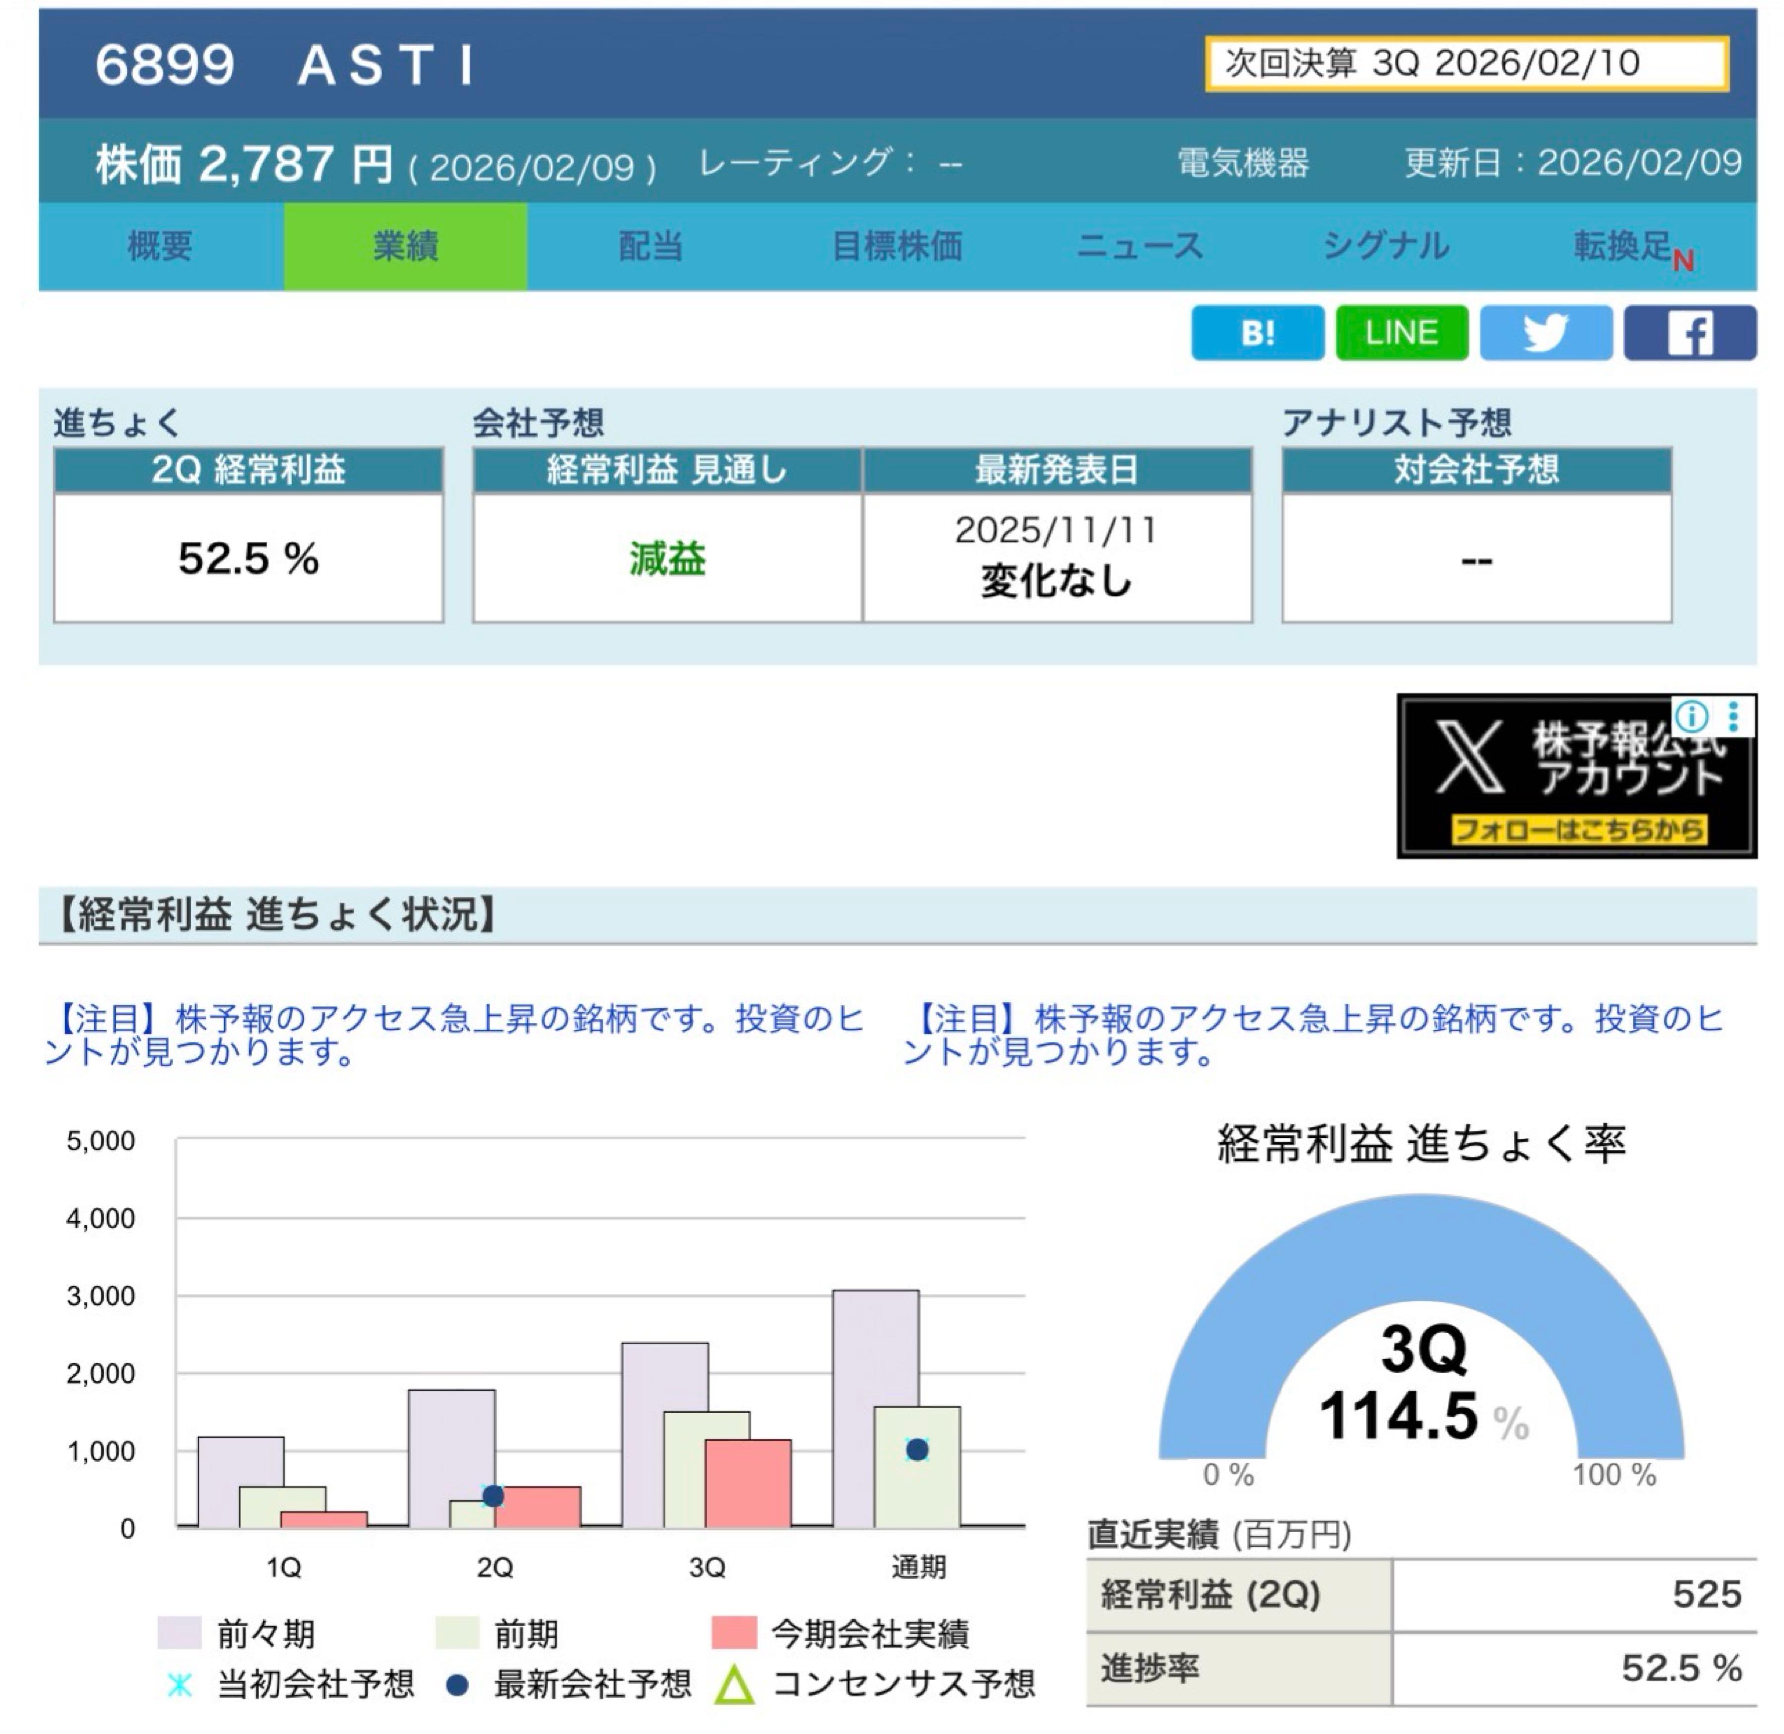Image resolution: width=1784 pixels, height=1734 pixels.
Task: Click the Twitter bird share icon
Action: pyautogui.click(x=1545, y=332)
